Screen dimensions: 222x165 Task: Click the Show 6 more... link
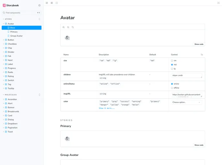coord(106,108)
